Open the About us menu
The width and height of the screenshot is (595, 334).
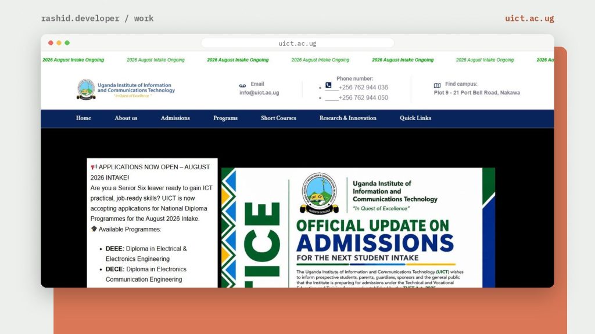pyautogui.click(x=126, y=118)
